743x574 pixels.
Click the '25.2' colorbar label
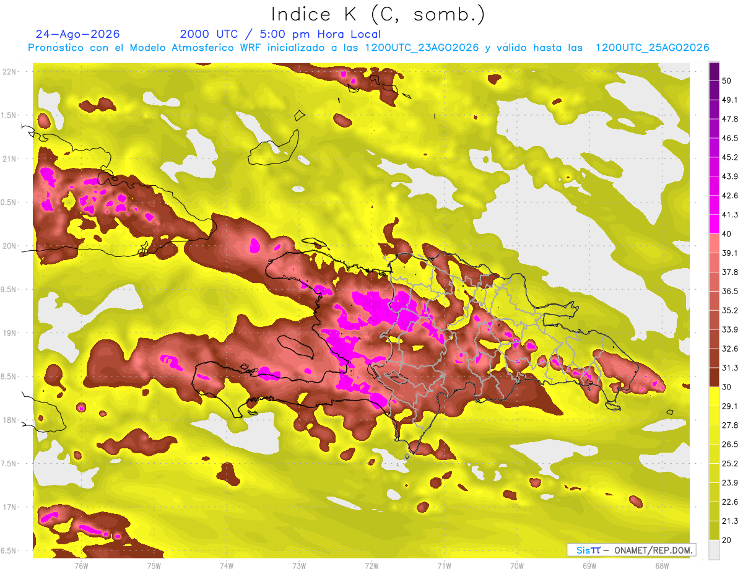click(x=730, y=464)
